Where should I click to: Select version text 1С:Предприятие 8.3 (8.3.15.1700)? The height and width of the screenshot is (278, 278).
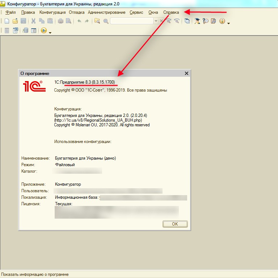(85, 82)
